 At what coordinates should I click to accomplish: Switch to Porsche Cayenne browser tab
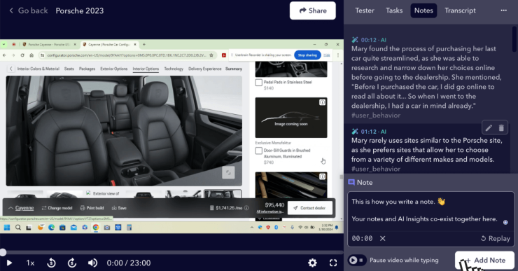[x=49, y=44]
